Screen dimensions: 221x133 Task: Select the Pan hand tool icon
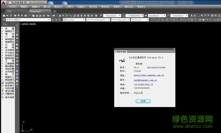(60, 15)
